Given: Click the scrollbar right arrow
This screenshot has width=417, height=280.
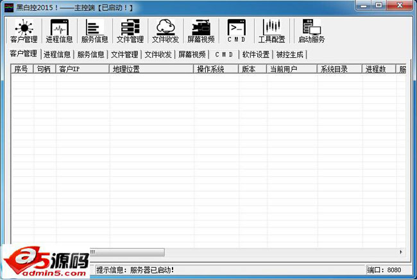Looking at the screenshot, I should coord(401,252).
